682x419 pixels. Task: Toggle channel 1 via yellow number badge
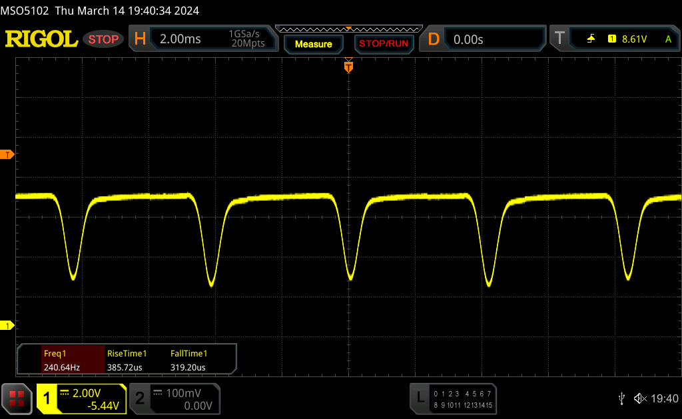47,398
